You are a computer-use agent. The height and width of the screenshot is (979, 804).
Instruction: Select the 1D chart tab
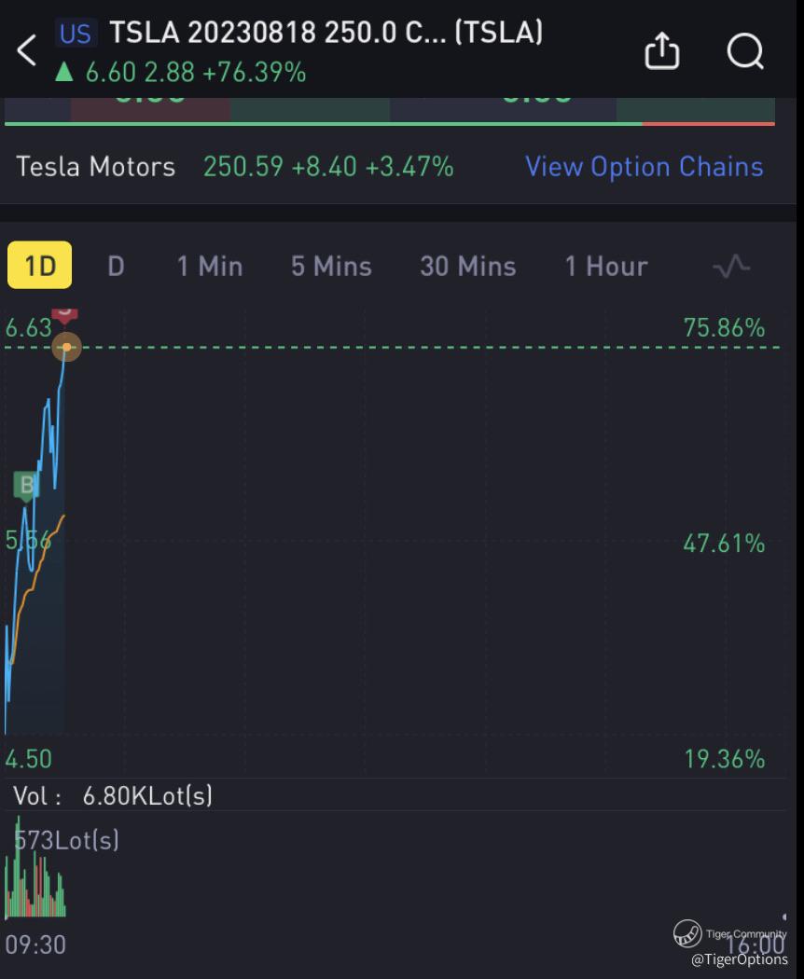click(39, 266)
